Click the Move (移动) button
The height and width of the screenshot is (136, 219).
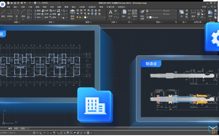point(38,17)
